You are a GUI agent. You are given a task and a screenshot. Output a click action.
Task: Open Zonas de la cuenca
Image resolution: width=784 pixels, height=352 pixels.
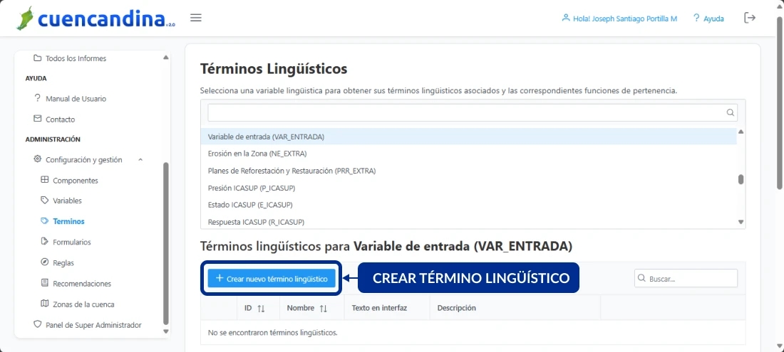pyautogui.click(x=83, y=304)
